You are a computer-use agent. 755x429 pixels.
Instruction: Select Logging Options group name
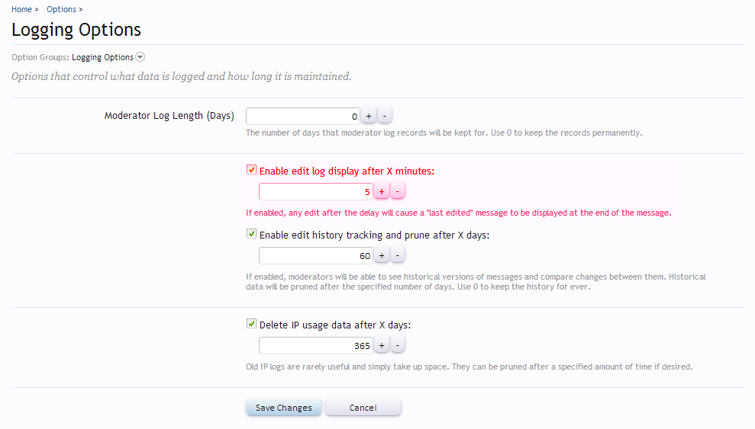click(102, 57)
